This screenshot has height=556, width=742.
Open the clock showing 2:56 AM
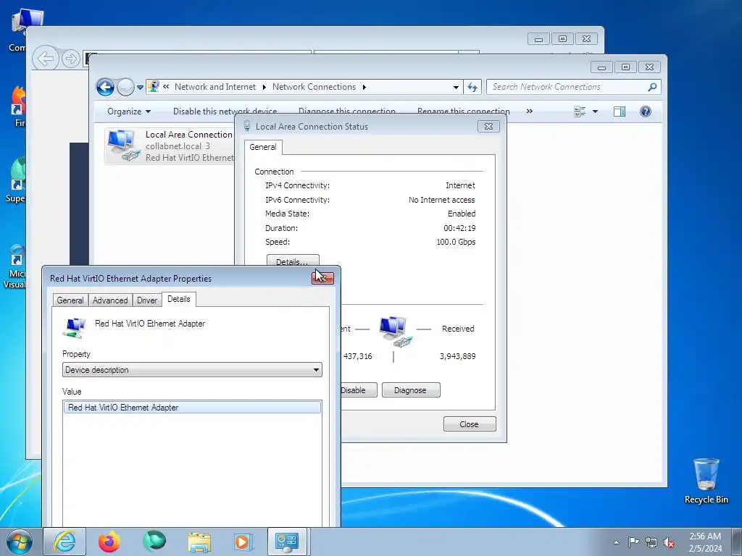[705, 542]
